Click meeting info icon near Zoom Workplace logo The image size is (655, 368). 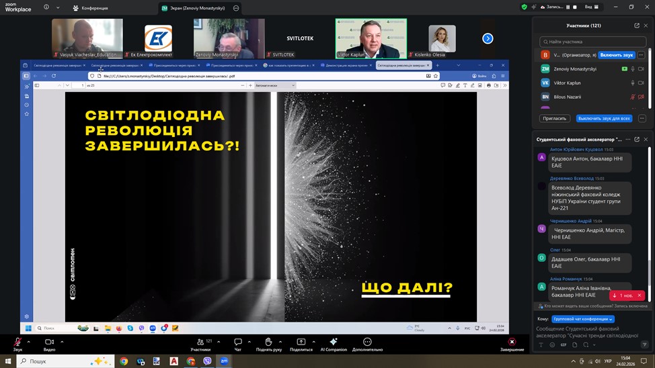[x=46, y=7]
